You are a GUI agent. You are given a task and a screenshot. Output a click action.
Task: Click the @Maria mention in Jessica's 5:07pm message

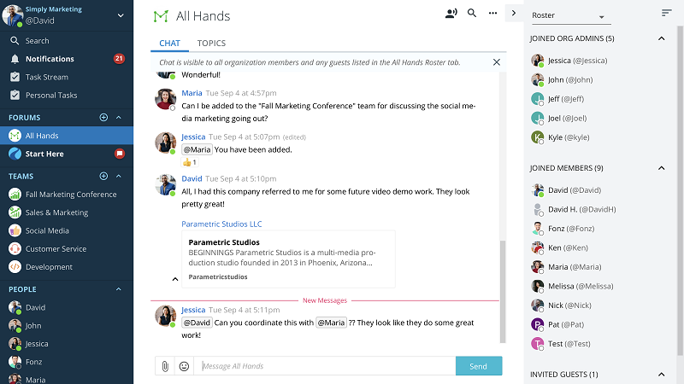pyautogui.click(x=197, y=149)
